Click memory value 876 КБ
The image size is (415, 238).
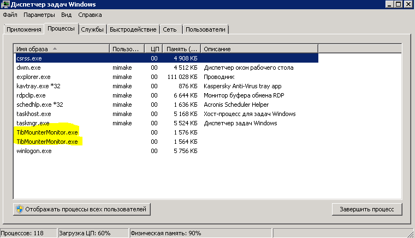coord(188,86)
